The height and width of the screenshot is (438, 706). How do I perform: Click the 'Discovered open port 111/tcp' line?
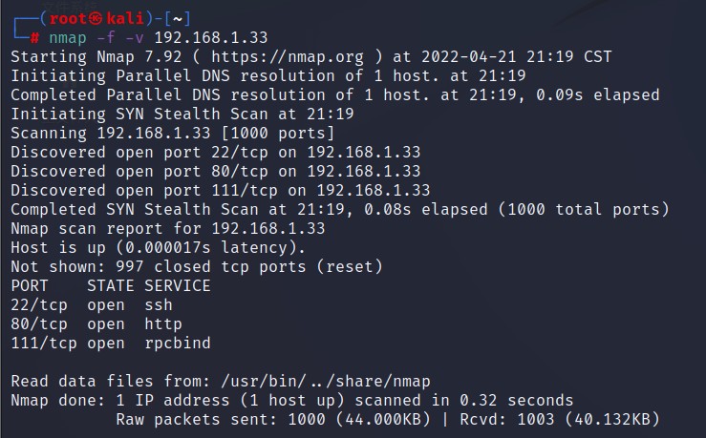click(221, 191)
